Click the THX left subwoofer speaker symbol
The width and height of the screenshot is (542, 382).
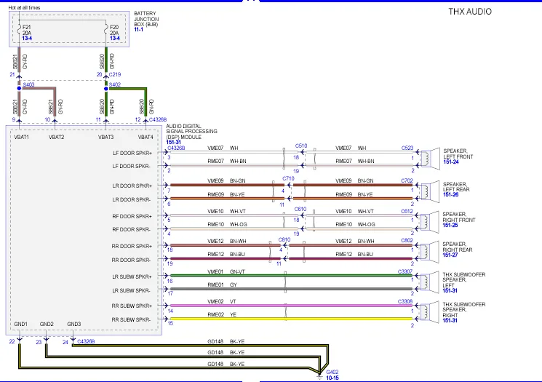[431, 282]
